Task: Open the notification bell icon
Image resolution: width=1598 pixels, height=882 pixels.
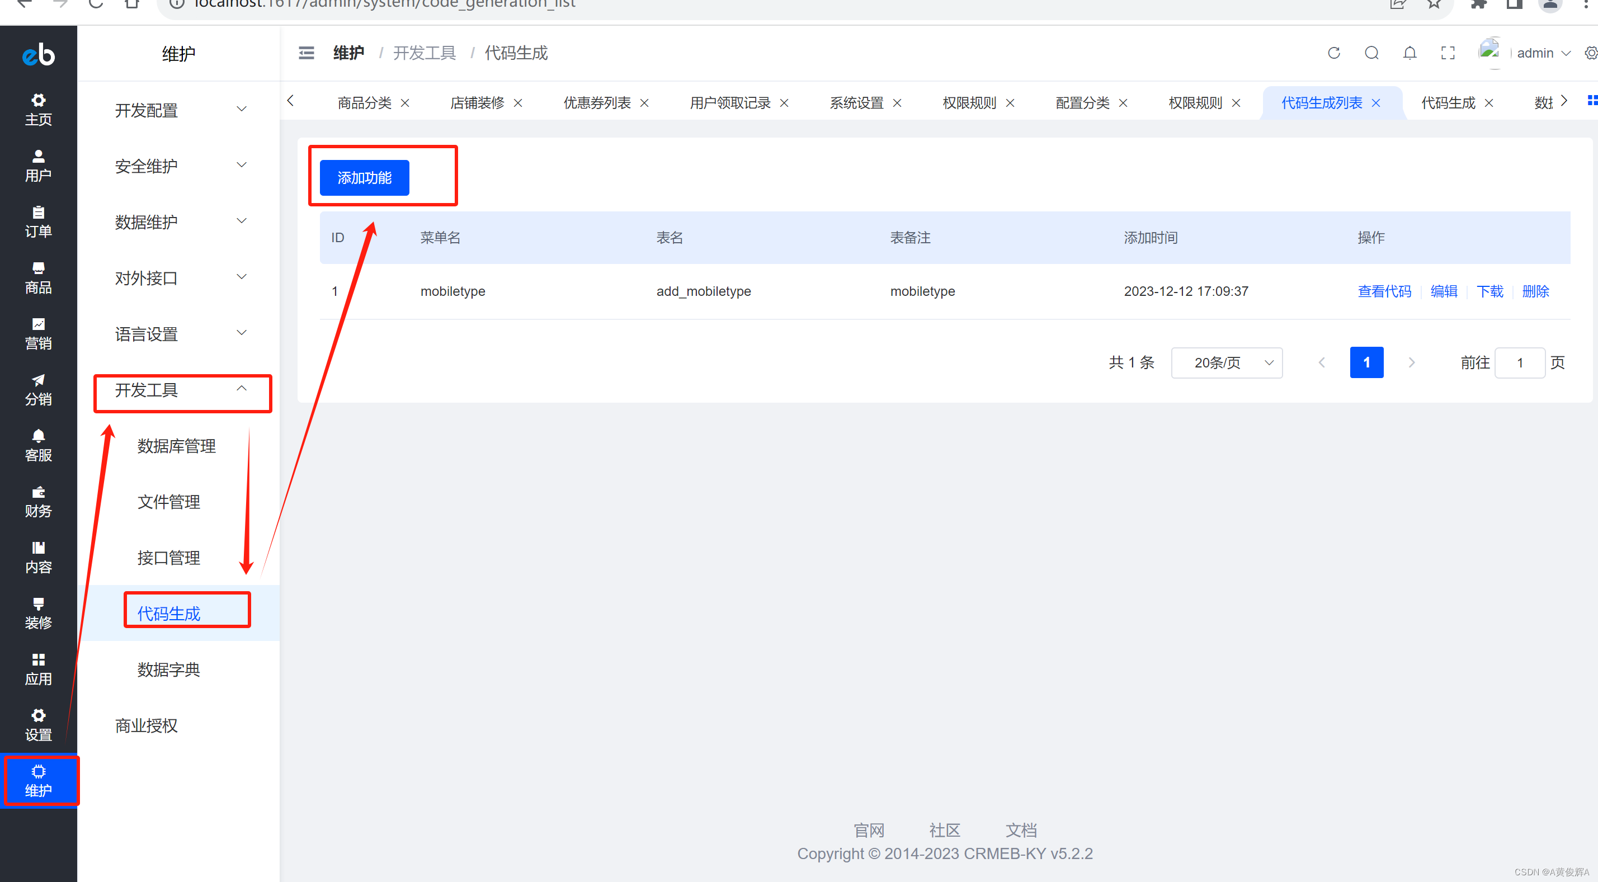Action: (1410, 53)
